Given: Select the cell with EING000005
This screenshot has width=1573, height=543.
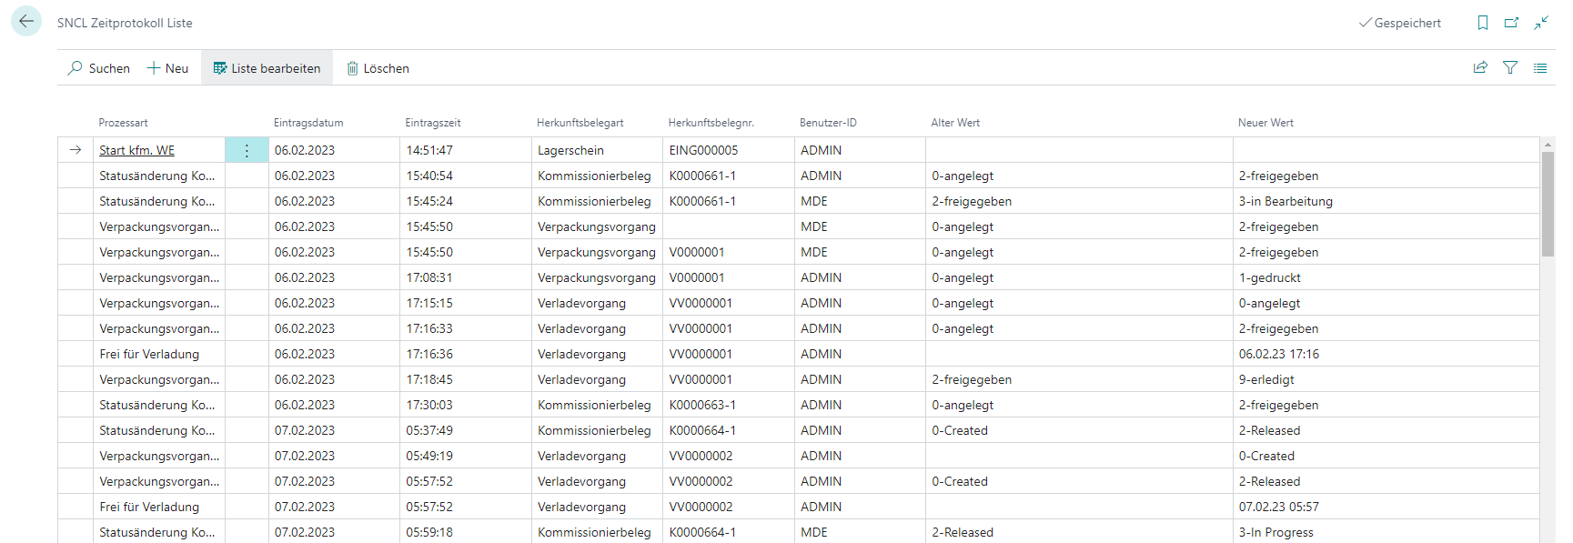Looking at the screenshot, I should (x=703, y=150).
